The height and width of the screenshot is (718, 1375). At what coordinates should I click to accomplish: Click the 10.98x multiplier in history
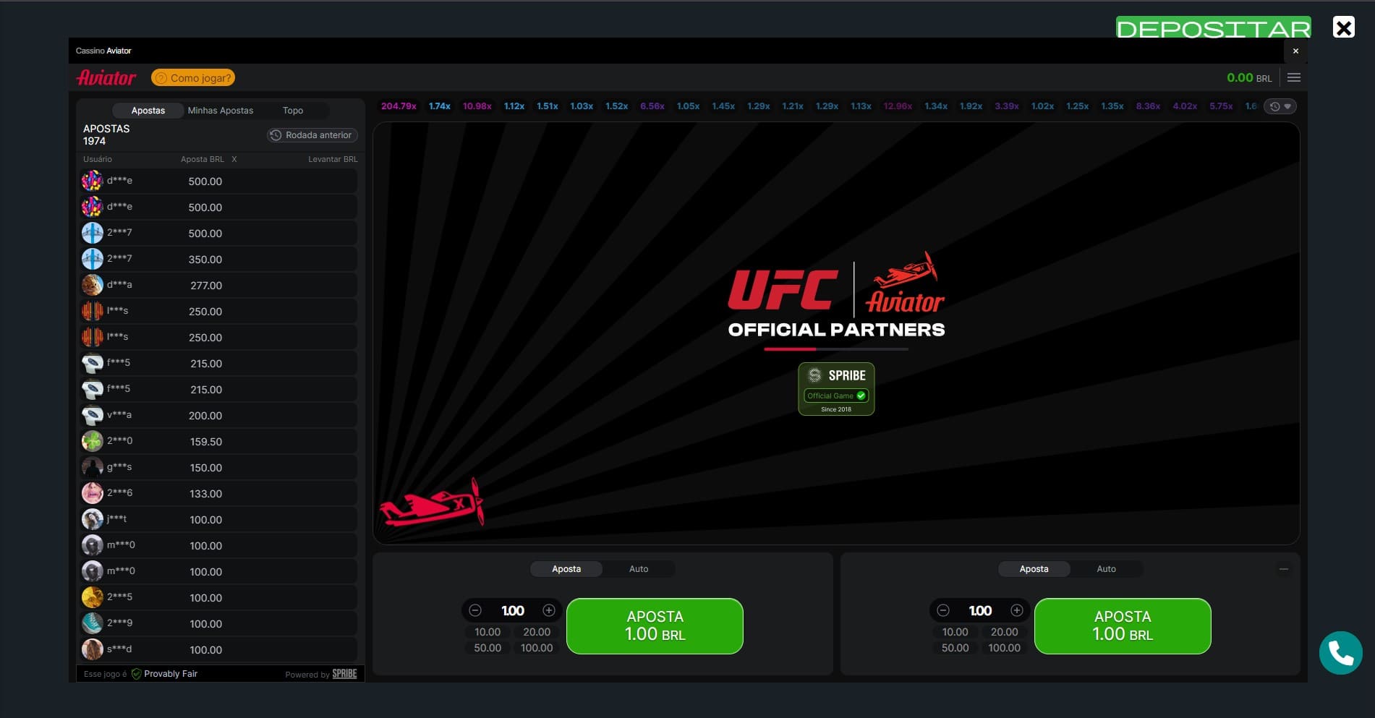pyautogui.click(x=477, y=106)
